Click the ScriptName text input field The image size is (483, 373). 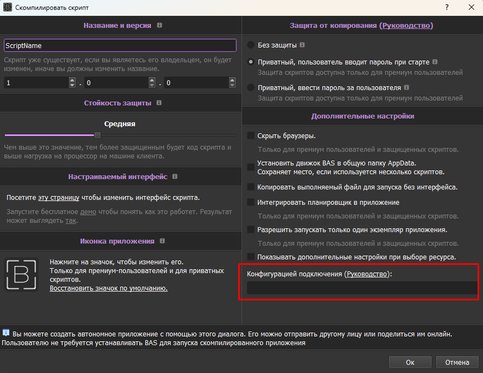point(120,46)
